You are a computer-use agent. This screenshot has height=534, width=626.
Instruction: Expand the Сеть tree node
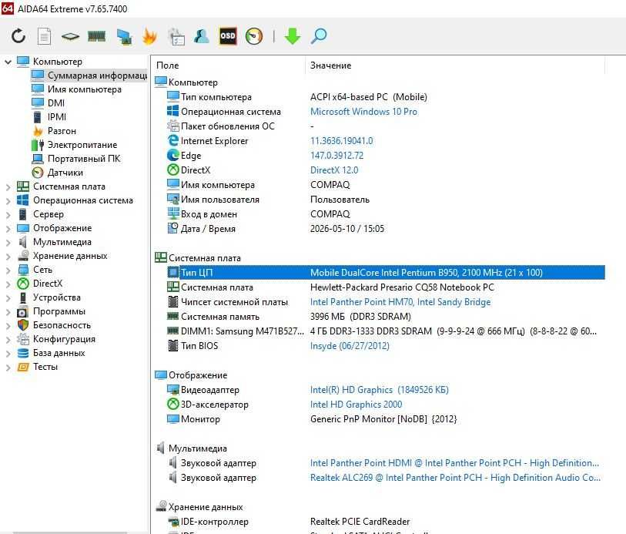click(8, 270)
